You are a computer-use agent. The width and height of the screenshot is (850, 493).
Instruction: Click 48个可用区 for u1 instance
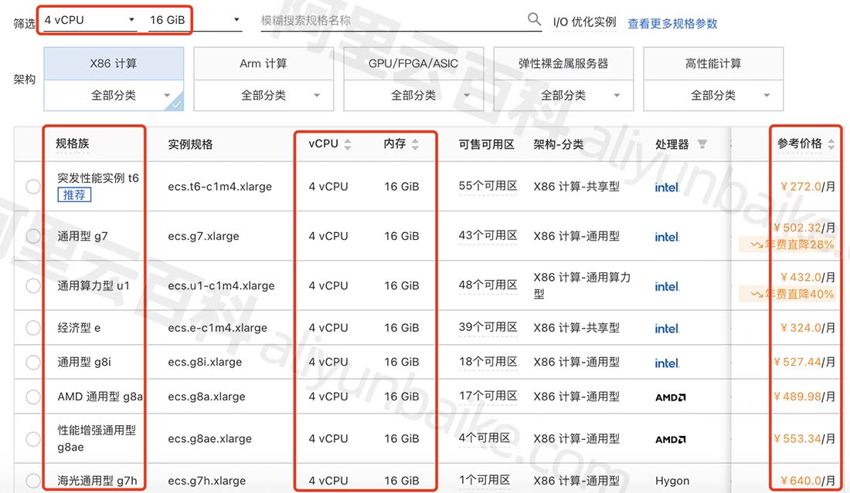pyautogui.click(x=488, y=285)
